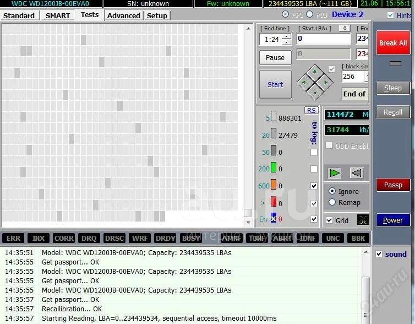
Task: Enable logging for 200 ms blocks
Action: tap(314, 169)
